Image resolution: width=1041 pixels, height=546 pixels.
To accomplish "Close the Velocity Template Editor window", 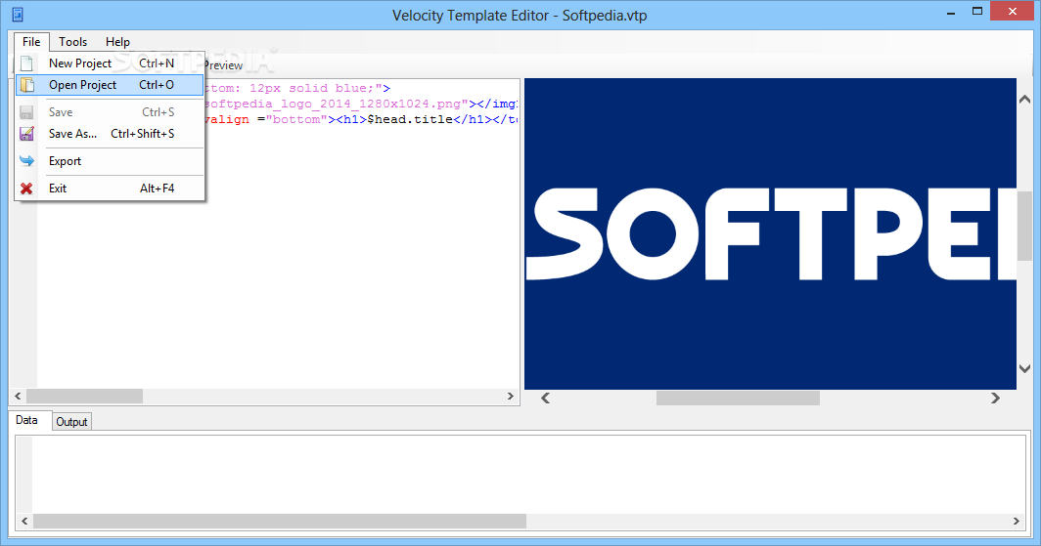I will pyautogui.click(x=1013, y=12).
